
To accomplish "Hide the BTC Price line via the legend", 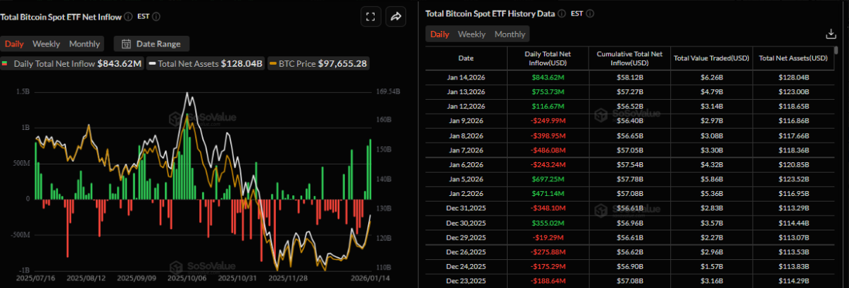I will click(x=318, y=64).
